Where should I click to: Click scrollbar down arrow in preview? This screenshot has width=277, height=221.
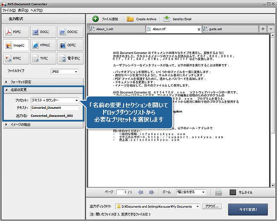tap(272, 185)
